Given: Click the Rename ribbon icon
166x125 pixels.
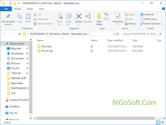Looking at the screenshot, I should (88, 18).
